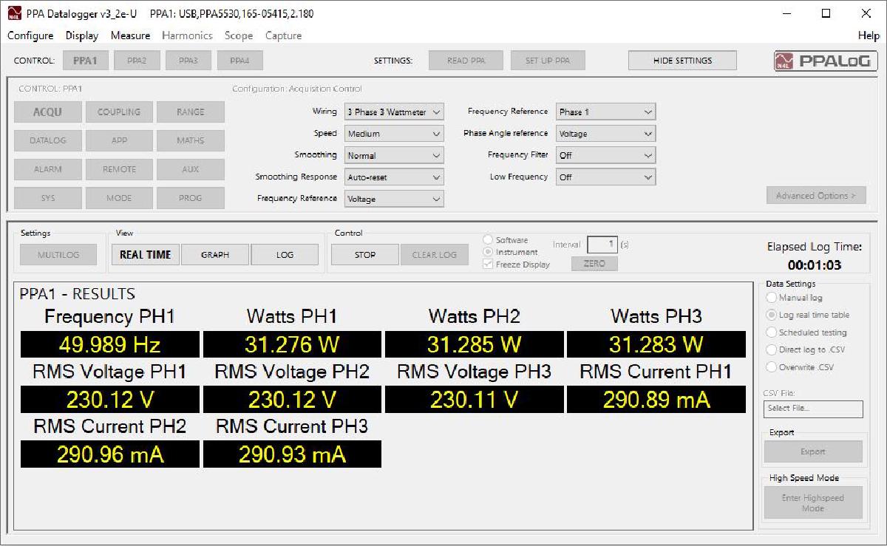Enable the Software interval option
Viewport: 887px width, 546px height.
click(488, 239)
